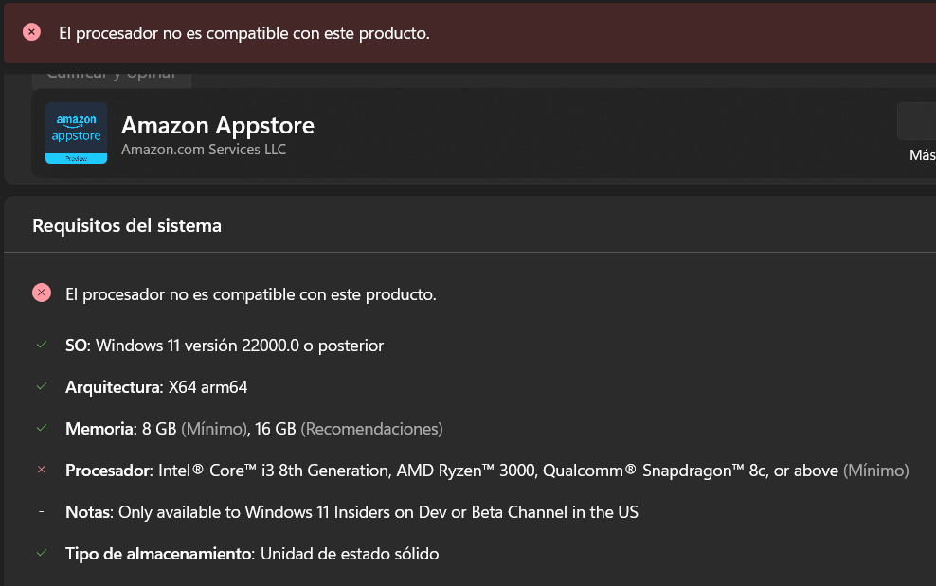Click the green checkmark beside Tipo de almacenamiento
This screenshot has height=586, width=936.
click(41, 554)
